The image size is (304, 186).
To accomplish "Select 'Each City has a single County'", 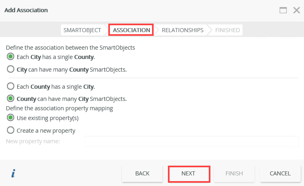I will click(x=11, y=57).
